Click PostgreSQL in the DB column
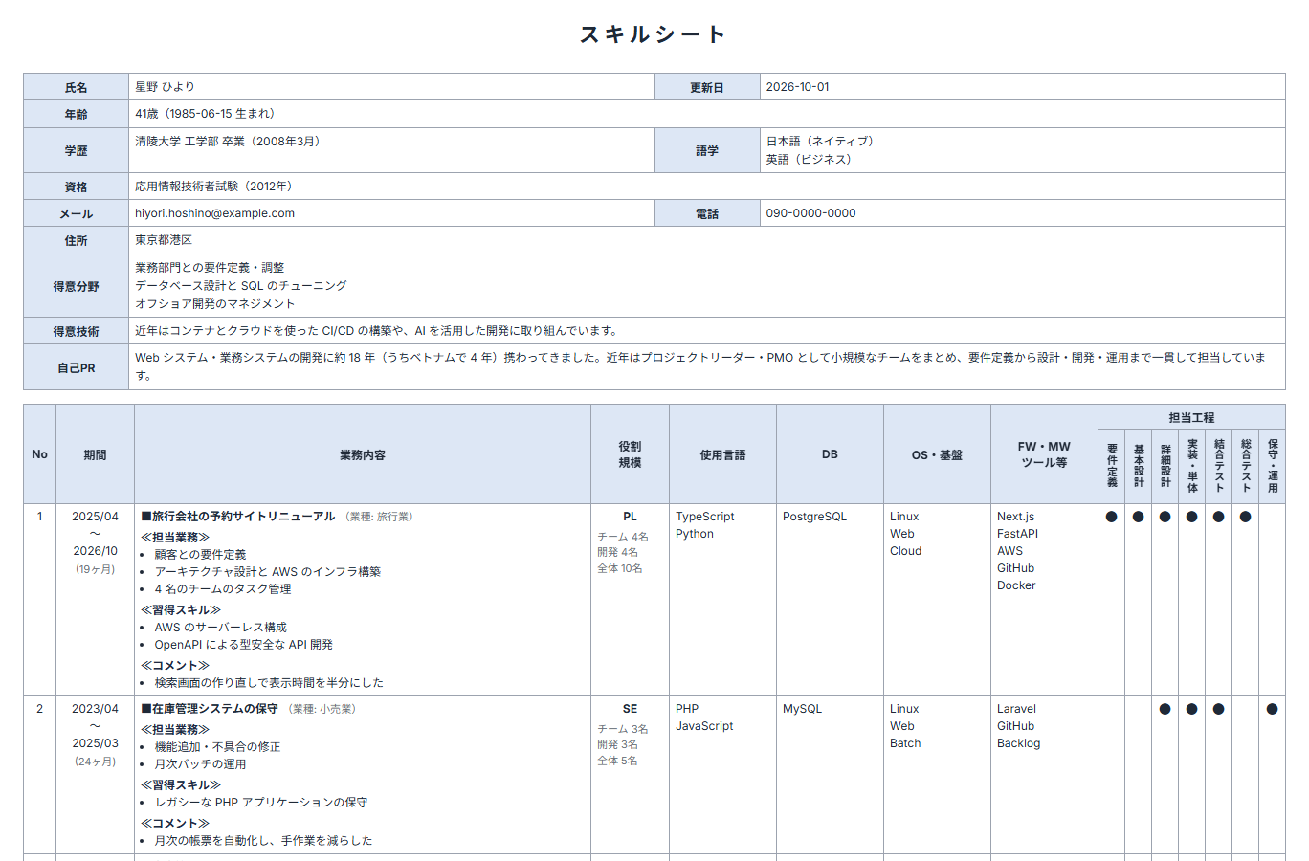 pos(814,517)
